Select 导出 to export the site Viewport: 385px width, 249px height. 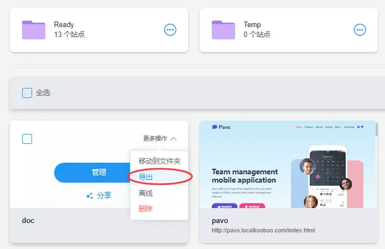click(x=145, y=177)
